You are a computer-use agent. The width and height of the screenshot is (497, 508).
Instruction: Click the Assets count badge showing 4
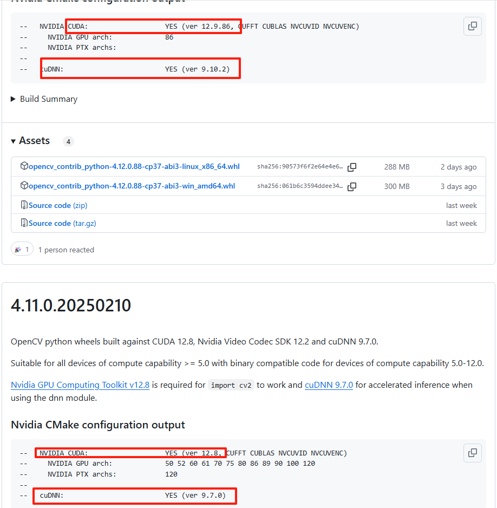[68, 141]
